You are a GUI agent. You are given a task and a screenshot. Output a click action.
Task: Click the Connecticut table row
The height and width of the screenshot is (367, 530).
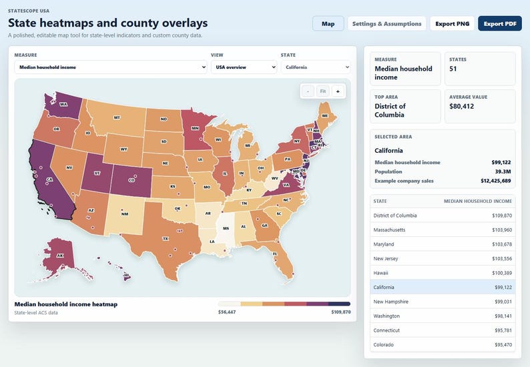tap(443, 330)
